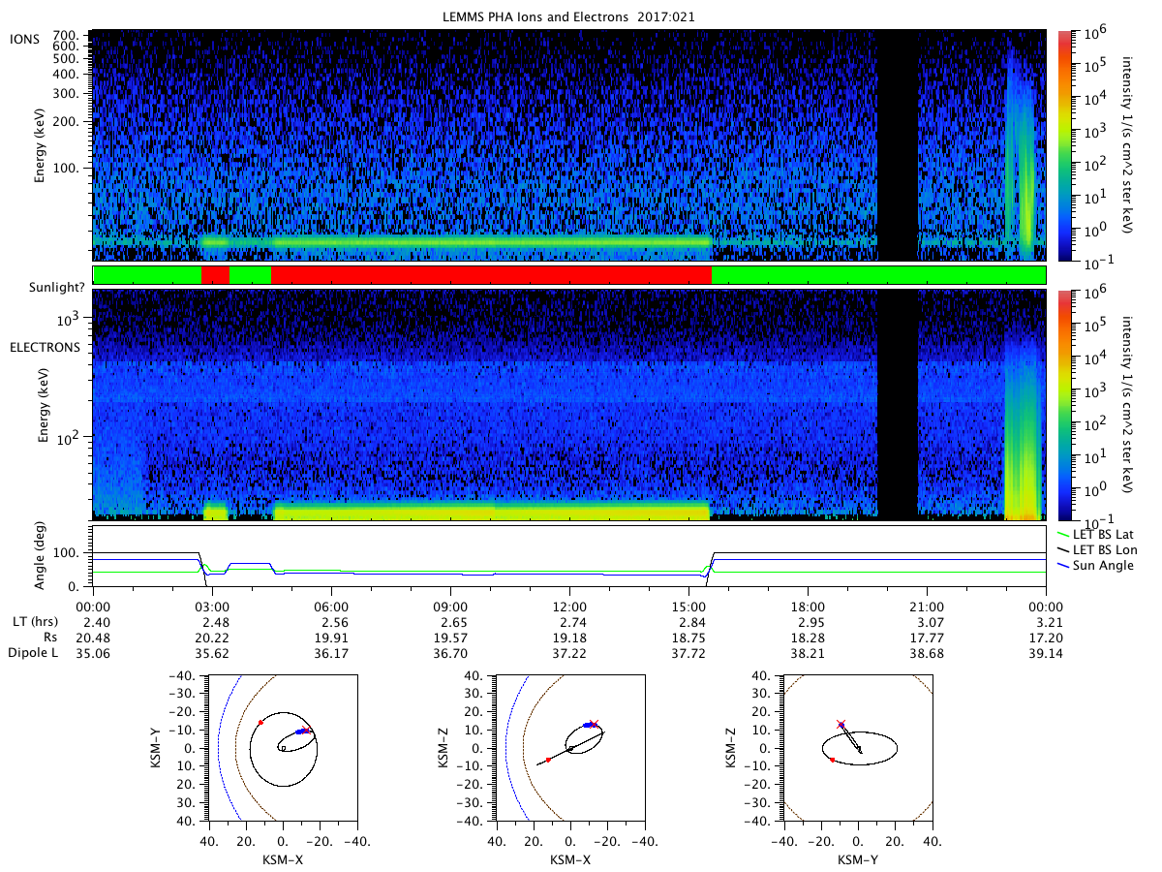Viewport: 1162px width, 872px height.
Task: Click the KSM-X versus KSM-Y orbit plot
Action: point(283,748)
